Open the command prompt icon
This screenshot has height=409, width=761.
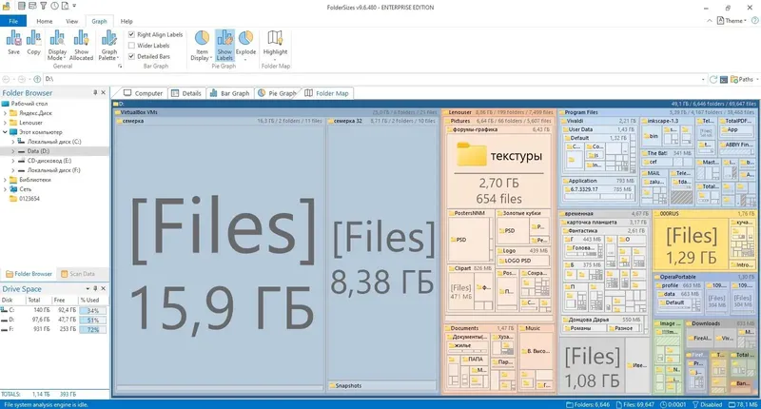pos(724,79)
